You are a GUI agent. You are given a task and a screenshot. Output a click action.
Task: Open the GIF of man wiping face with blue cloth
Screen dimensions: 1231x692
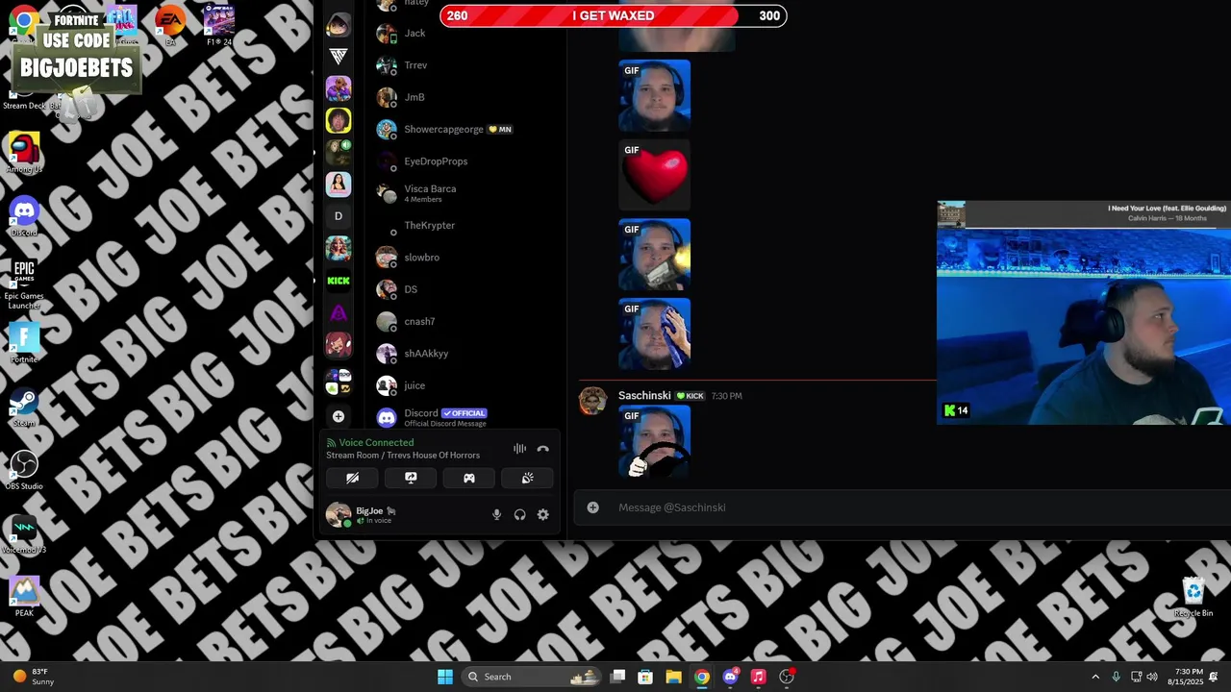coord(654,334)
